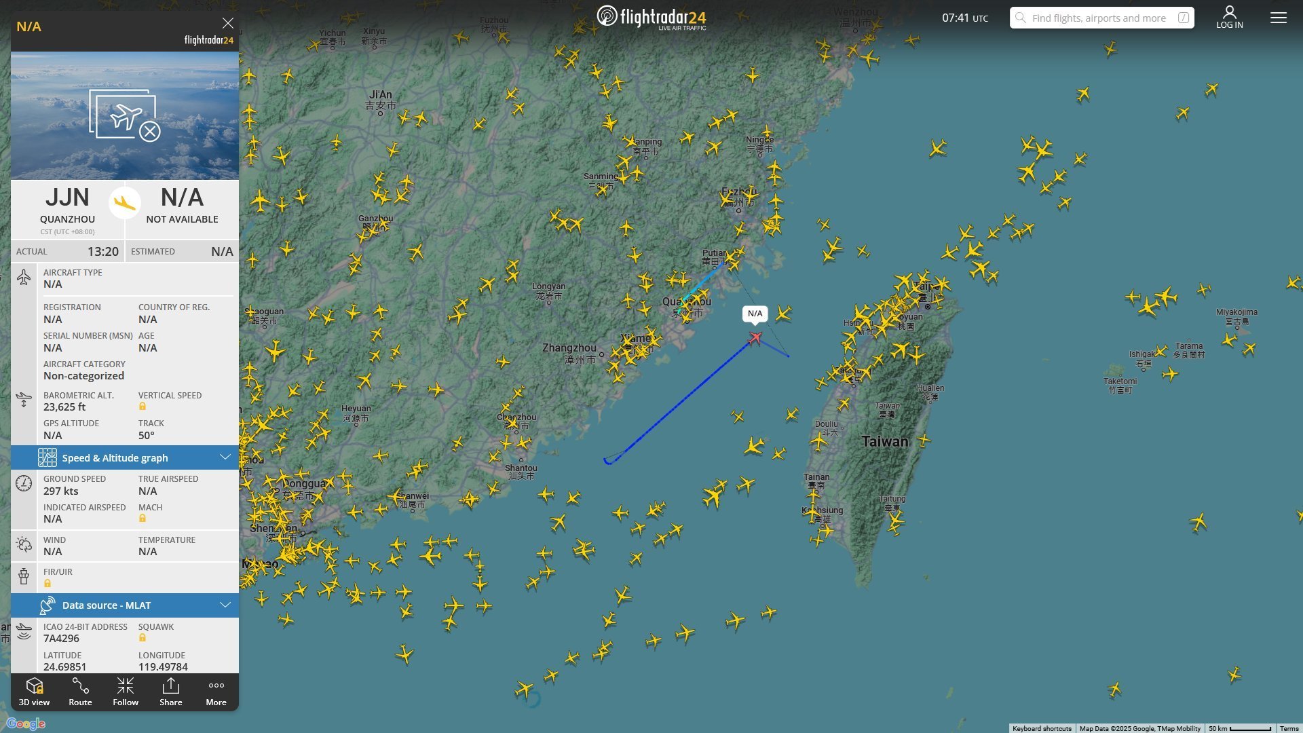The width and height of the screenshot is (1303, 733).
Task: Show the flight Route
Action: pos(80,692)
